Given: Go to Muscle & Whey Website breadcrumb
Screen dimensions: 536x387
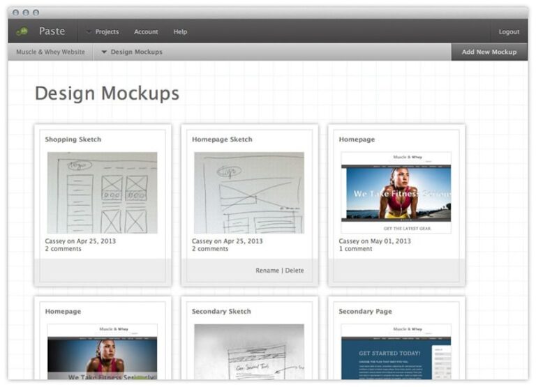Looking at the screenshot, I should click(x=50, y=52).
